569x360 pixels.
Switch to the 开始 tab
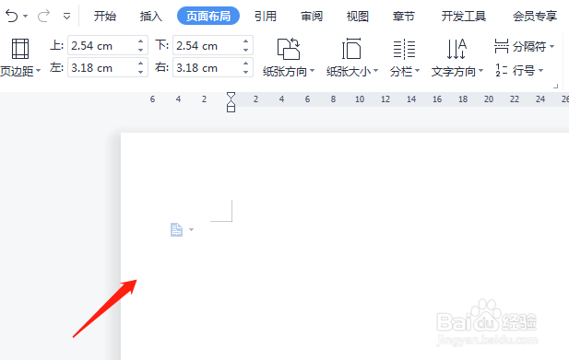105,17
